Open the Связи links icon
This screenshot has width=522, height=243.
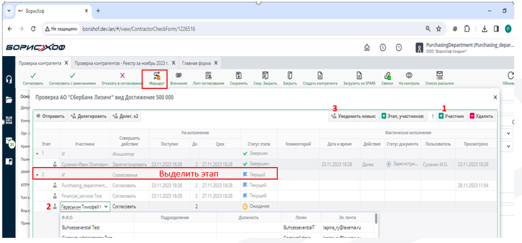387,75
